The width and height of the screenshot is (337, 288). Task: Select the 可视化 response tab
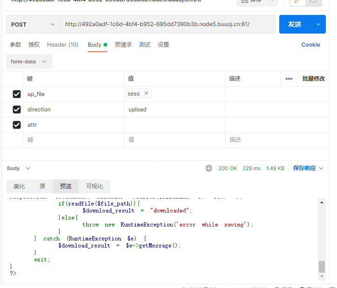(94, 186)
